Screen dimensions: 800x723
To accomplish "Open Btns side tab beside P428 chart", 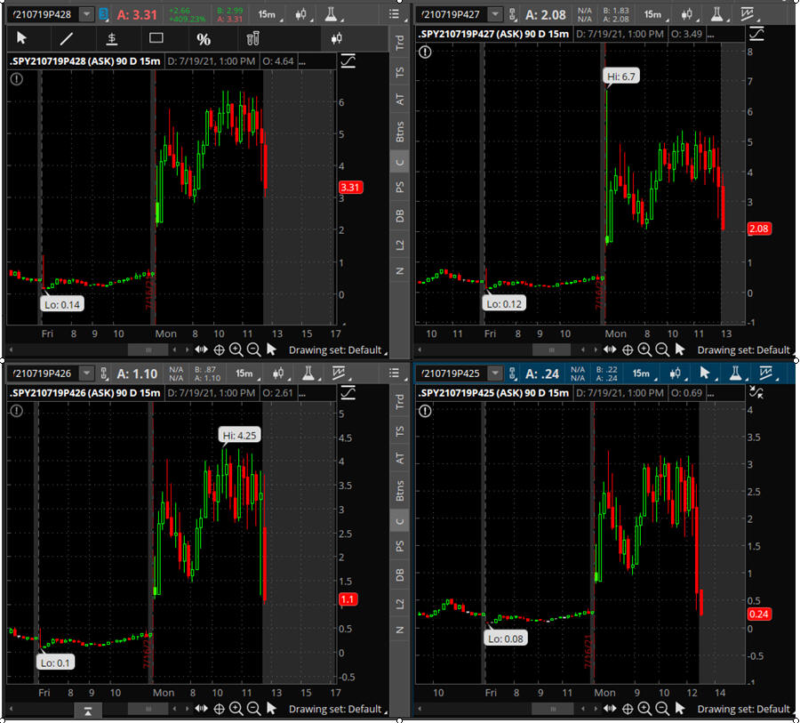I will click(x=399, y=132).
